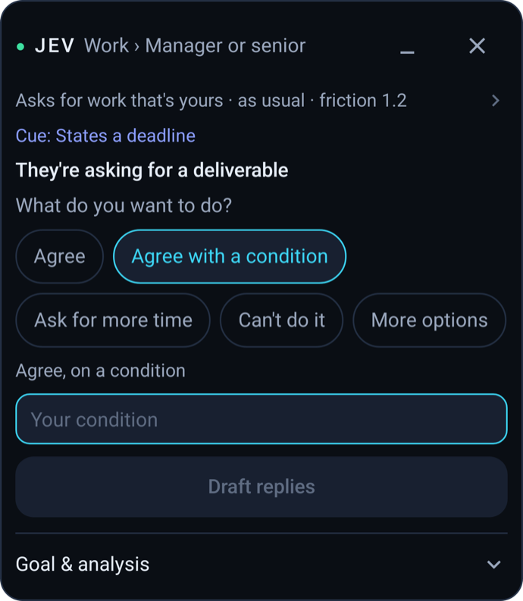Toggle the Agree with a condition chip
The height and width of the screenshot is (601, 523).
[x=230, y=256]
